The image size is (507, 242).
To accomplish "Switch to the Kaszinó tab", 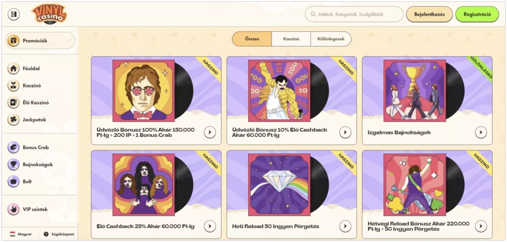I will click(291, 39).
